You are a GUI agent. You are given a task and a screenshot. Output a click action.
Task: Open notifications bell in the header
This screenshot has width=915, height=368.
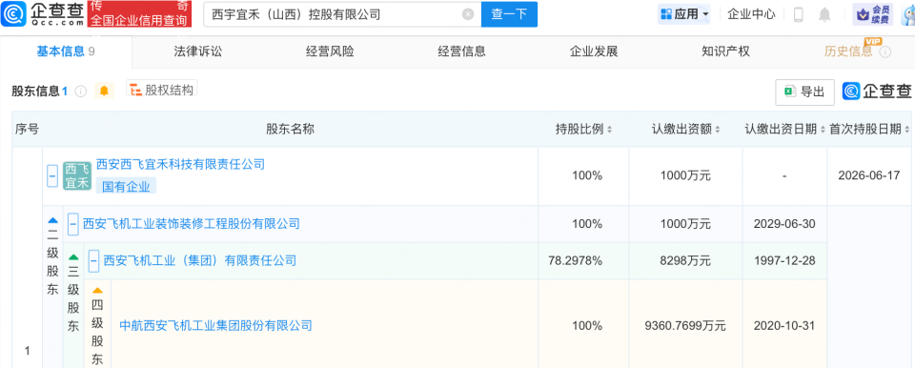[824, 14]
